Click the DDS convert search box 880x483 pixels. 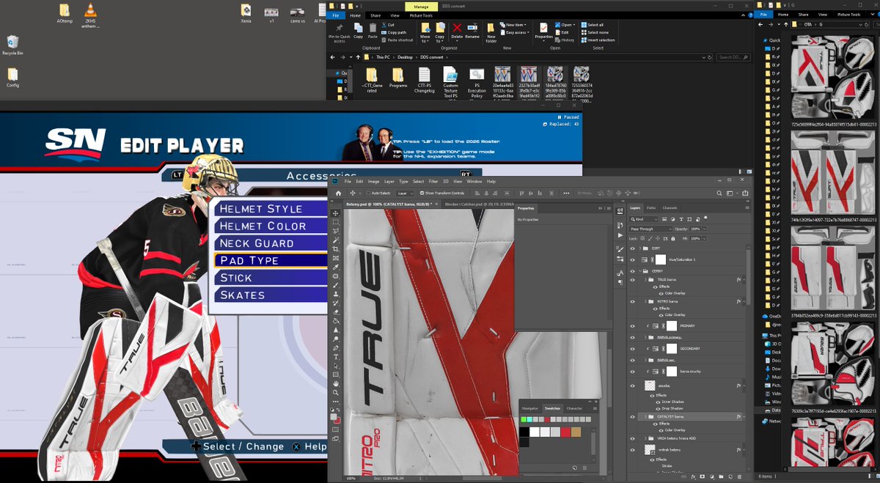(x=734, y=56)
